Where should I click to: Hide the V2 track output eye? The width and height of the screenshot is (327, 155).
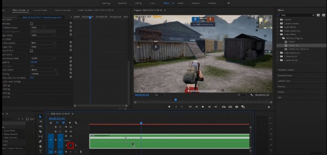71,131
